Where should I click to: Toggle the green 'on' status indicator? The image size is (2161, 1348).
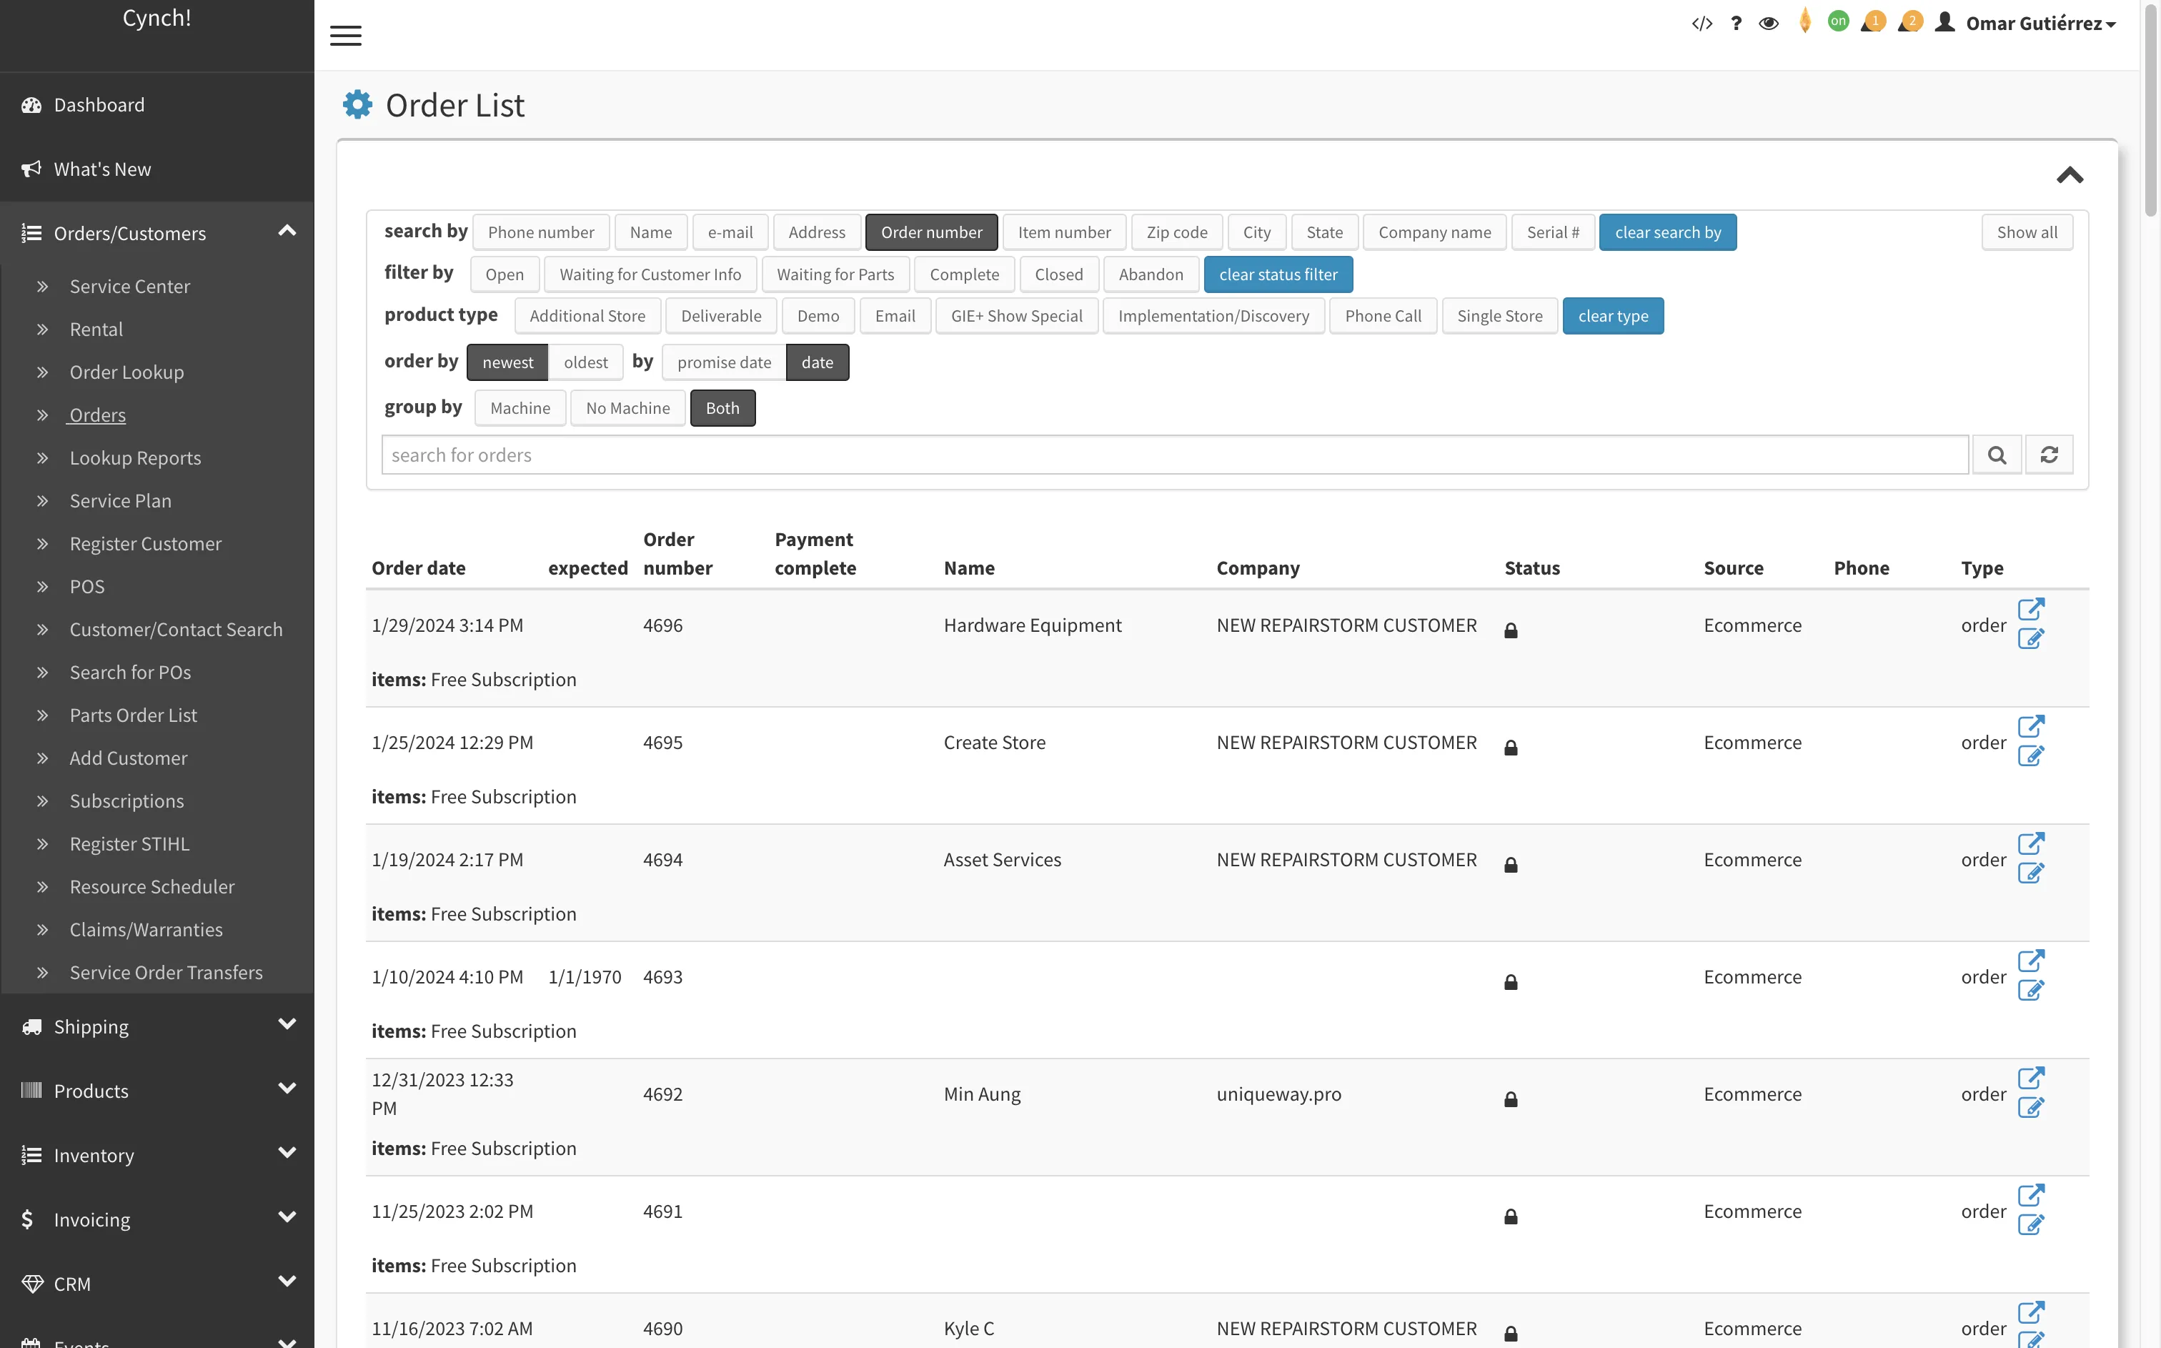coord(1837,21)
